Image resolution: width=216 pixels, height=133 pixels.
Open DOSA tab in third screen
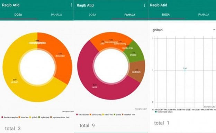pos(166,15)
